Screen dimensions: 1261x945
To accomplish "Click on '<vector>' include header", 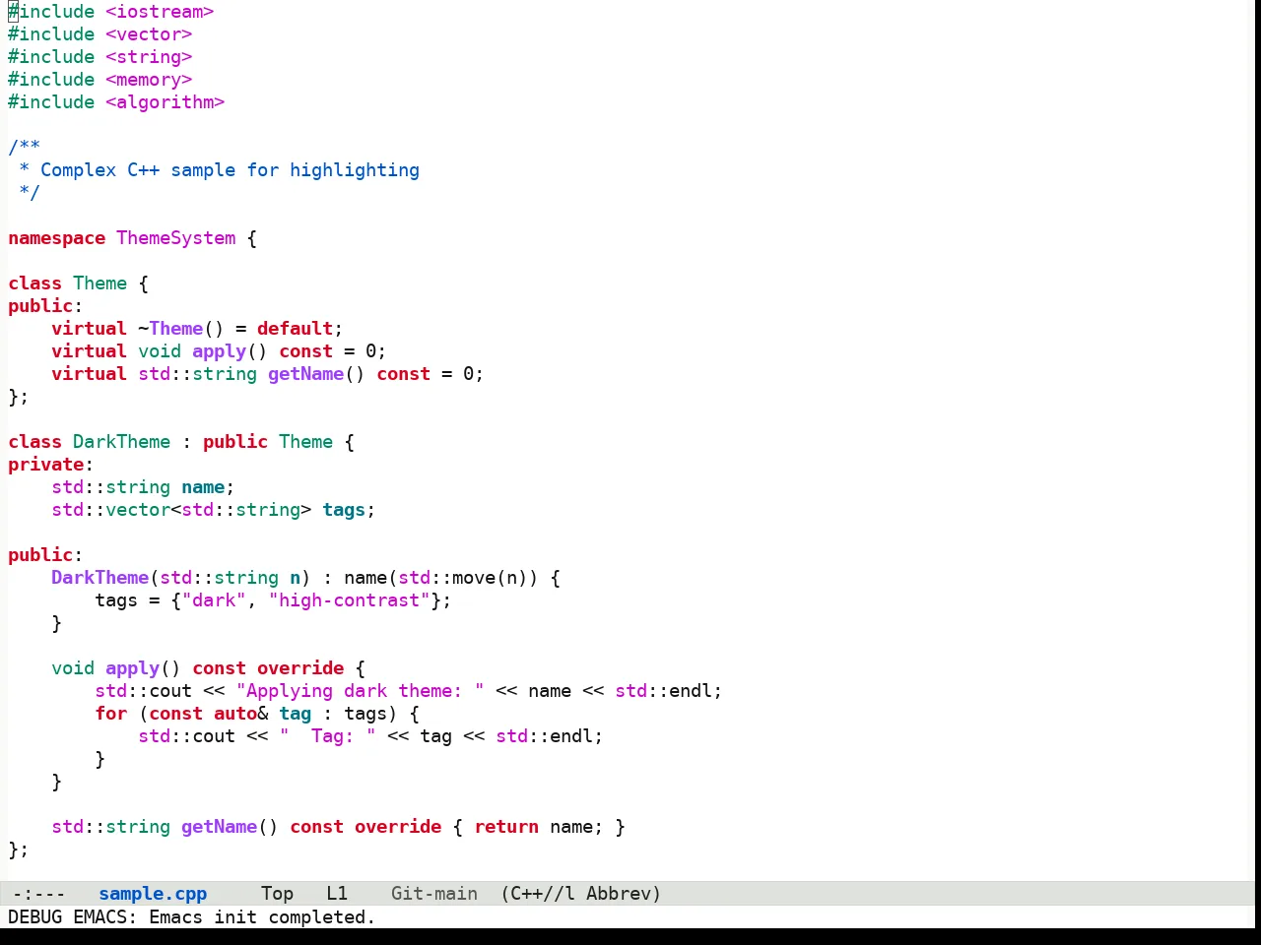I will 149,34.
